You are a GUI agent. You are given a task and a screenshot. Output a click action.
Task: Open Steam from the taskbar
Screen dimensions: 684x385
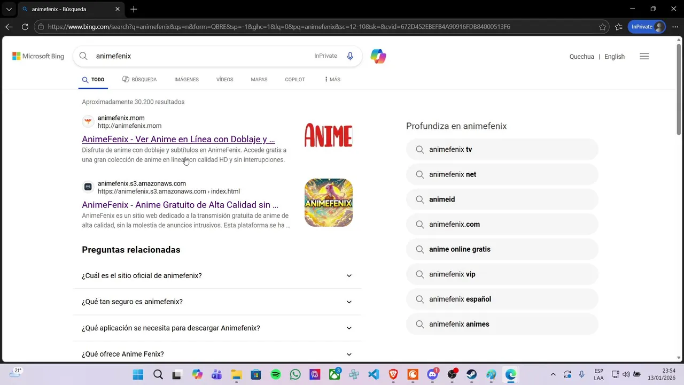pos(471,374)
